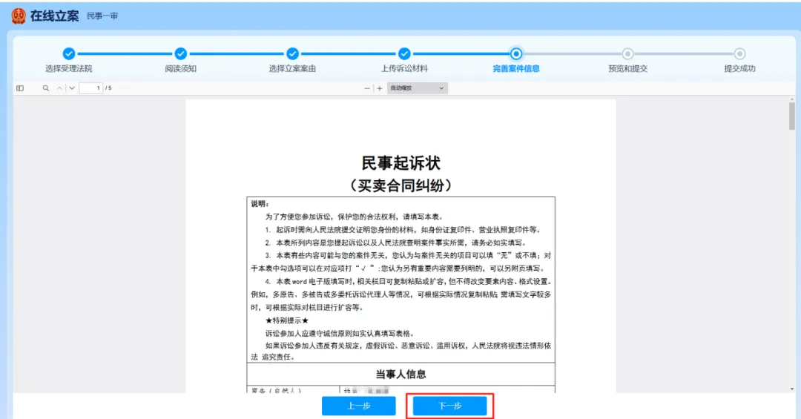This screenshot has width=801, height=419.
Task: Select the 上传诉讼材料 step label
Action: coord(404,68)
